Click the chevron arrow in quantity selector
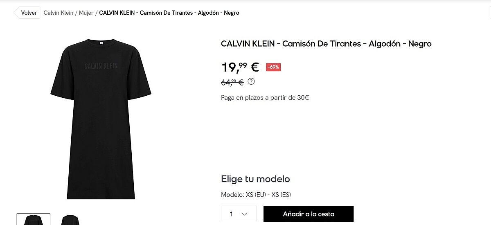Screen dimensions: 491x225 (245, 214)
